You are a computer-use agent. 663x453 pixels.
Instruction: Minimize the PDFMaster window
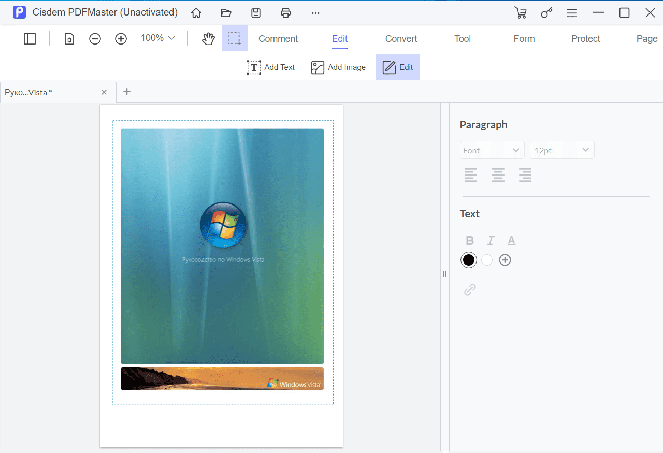pos(599,13)
